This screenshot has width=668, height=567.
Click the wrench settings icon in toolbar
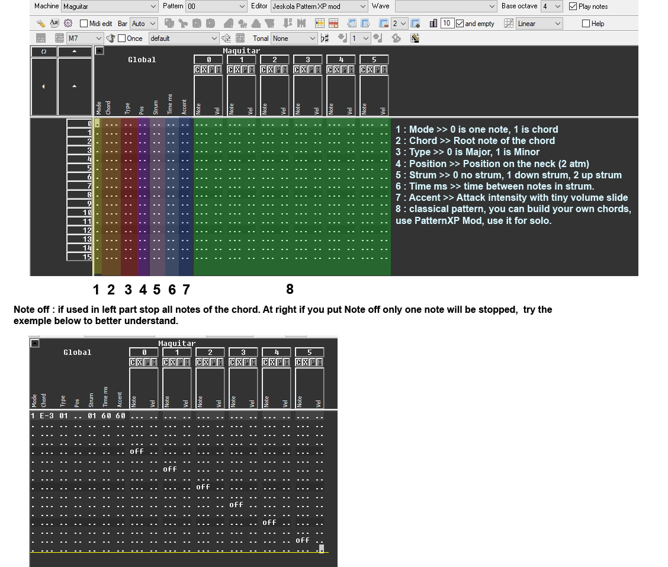[40, 24]
